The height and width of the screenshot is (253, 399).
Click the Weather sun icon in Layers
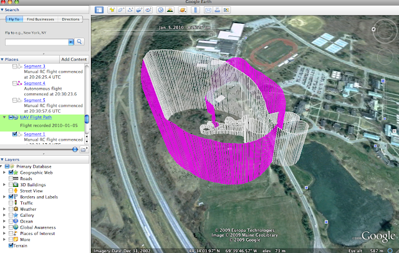coord(16,209)
